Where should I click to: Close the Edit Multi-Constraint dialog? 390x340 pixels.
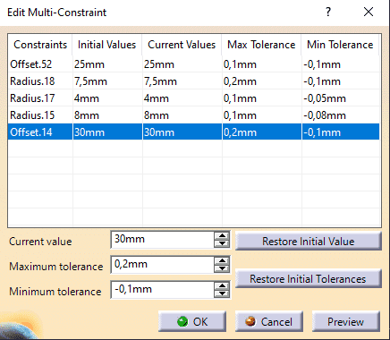369,12
